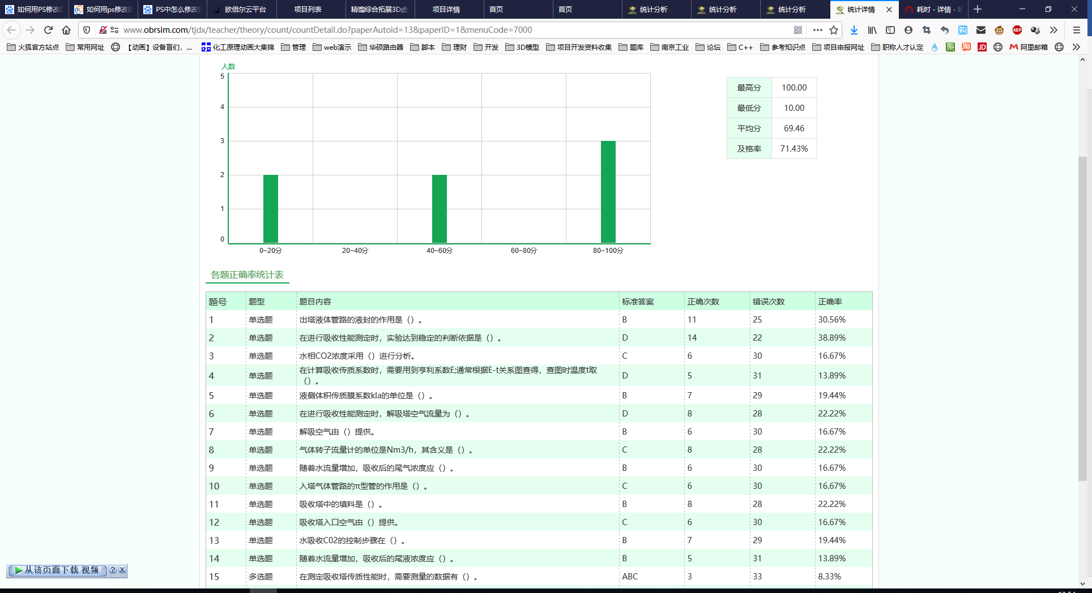This screenshot has height=593, width=1092.
Task: Click the 0~20分 green bar
Action: [270, 209]
